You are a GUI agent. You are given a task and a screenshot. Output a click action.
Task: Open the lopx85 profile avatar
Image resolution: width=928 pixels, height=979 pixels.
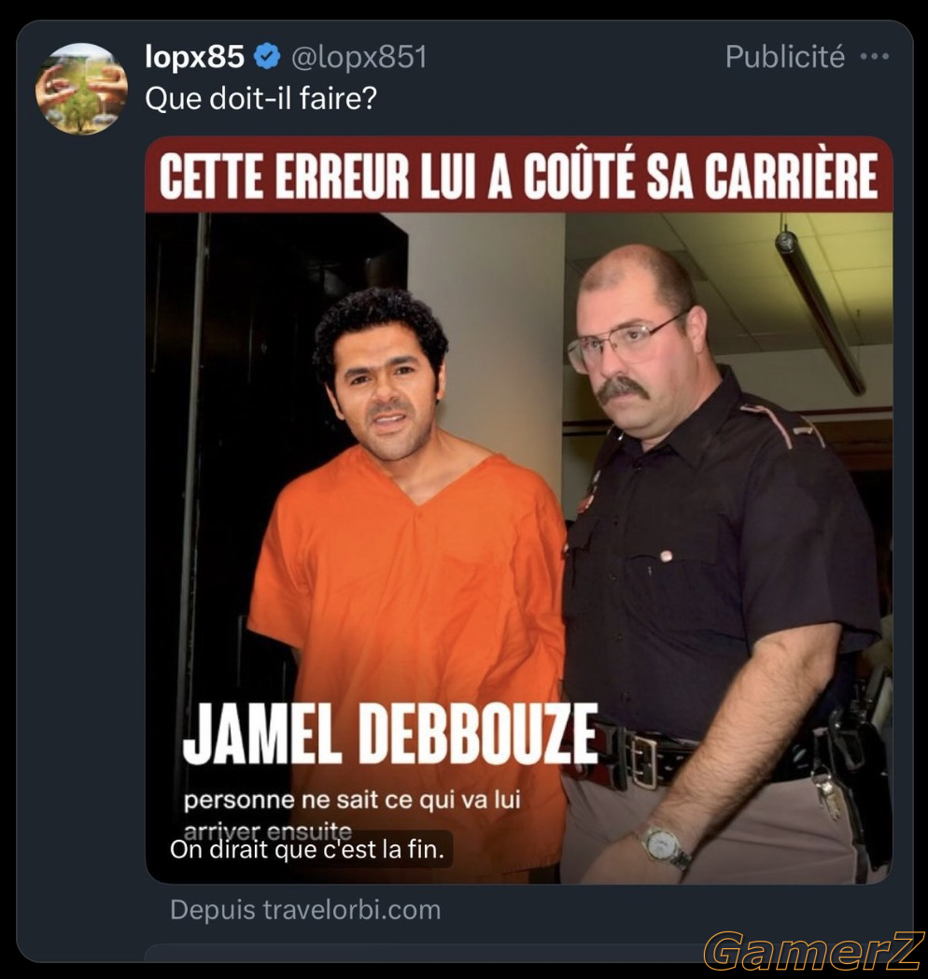click(x=81, y=89)
